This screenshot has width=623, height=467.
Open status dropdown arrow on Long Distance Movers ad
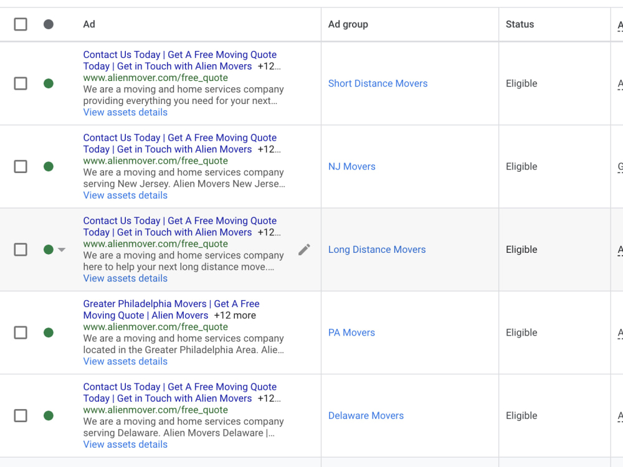pyautogui.click(x=62, y=250)
